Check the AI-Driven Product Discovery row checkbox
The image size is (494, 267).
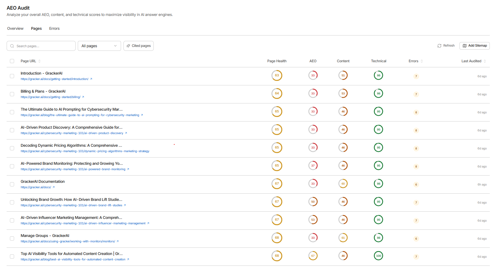12,130
